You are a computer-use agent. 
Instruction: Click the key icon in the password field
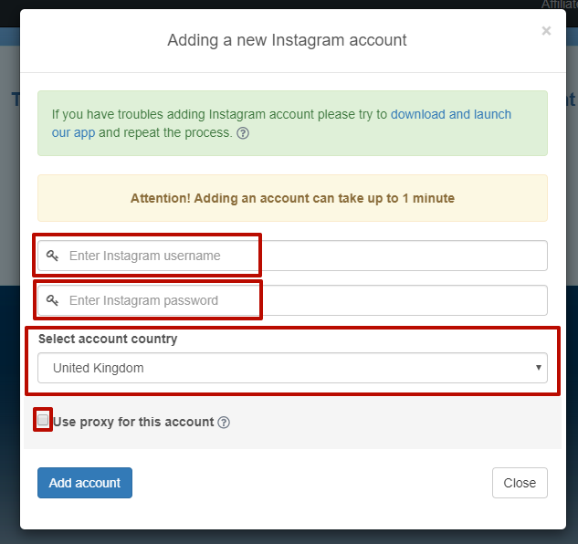53,300
